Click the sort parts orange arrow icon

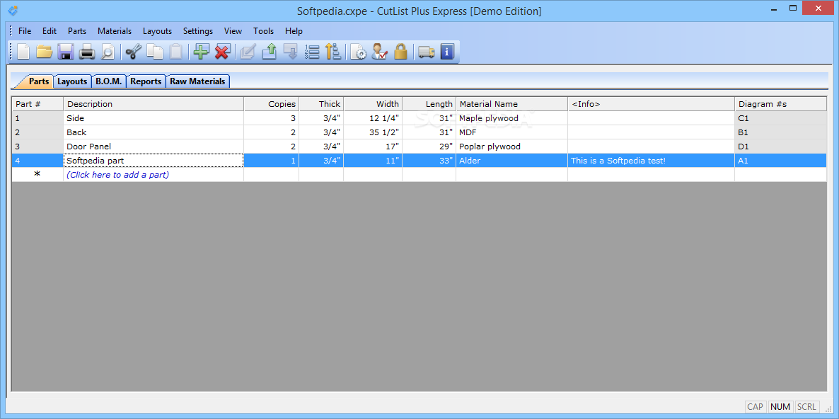(332, 52)
